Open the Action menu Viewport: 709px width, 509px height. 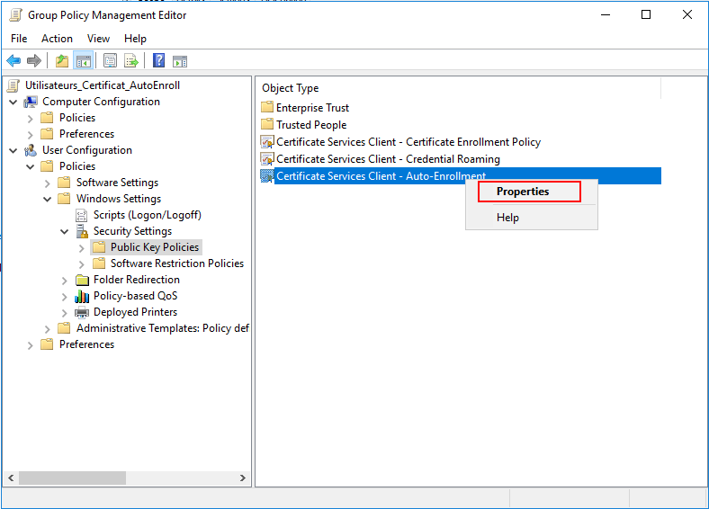(57, 39)
